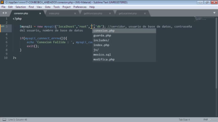Click the "db" string in code

point(99,26)
